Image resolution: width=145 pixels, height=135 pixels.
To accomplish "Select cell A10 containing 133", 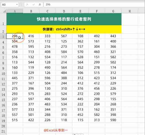I will tap(15, 73).
